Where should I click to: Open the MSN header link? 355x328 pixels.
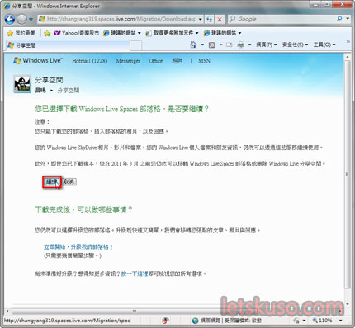coord(204,61)
